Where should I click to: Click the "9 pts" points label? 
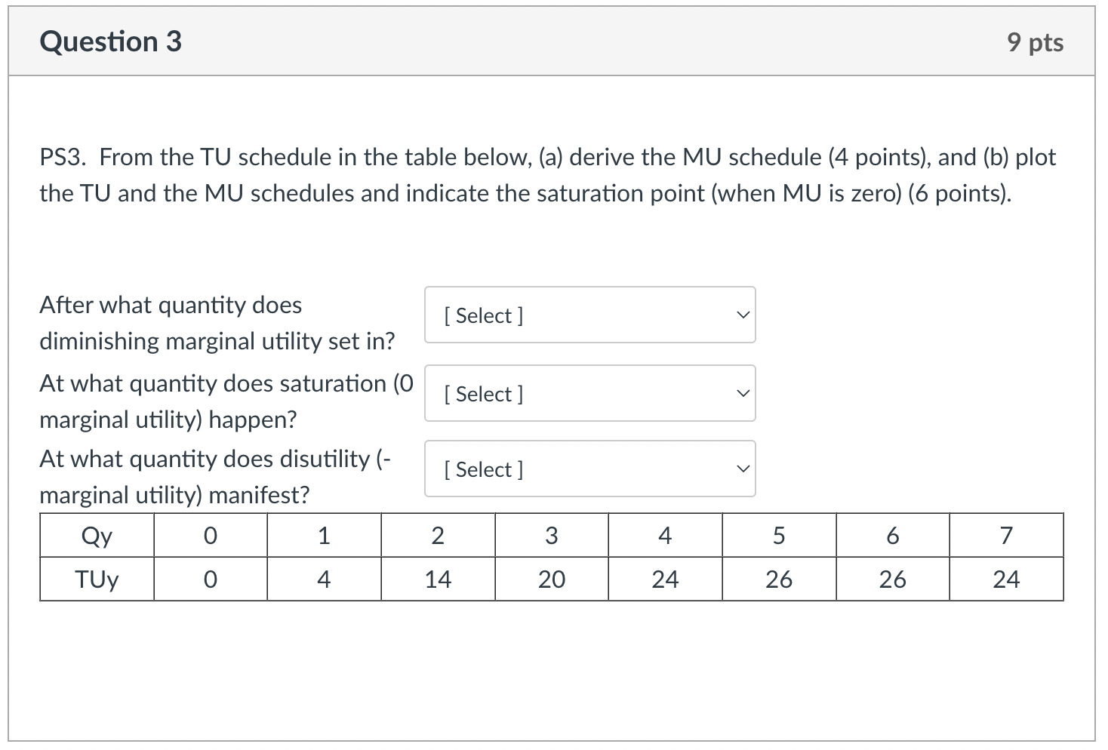point(1035,42)
